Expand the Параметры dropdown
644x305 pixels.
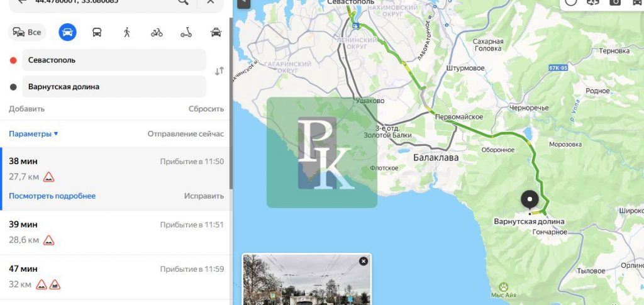tap(33, 134)
